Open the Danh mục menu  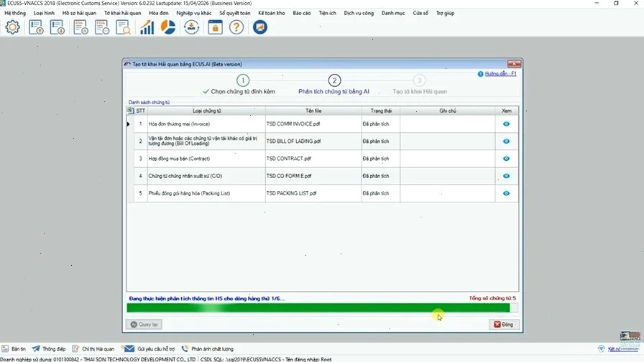[x=393, y=13]
